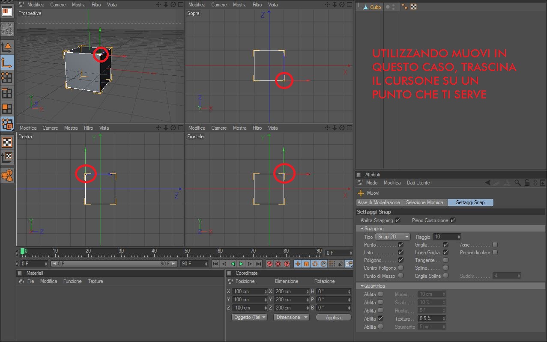Select the Polygons mode icon in left toolbar
The width and height of the screenshot is (547, 342).
coord(7,108)
